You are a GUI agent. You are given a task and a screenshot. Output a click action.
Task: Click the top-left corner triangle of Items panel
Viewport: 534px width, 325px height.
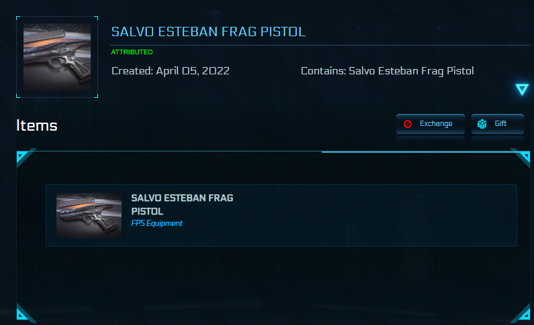(x=22, y=157)
